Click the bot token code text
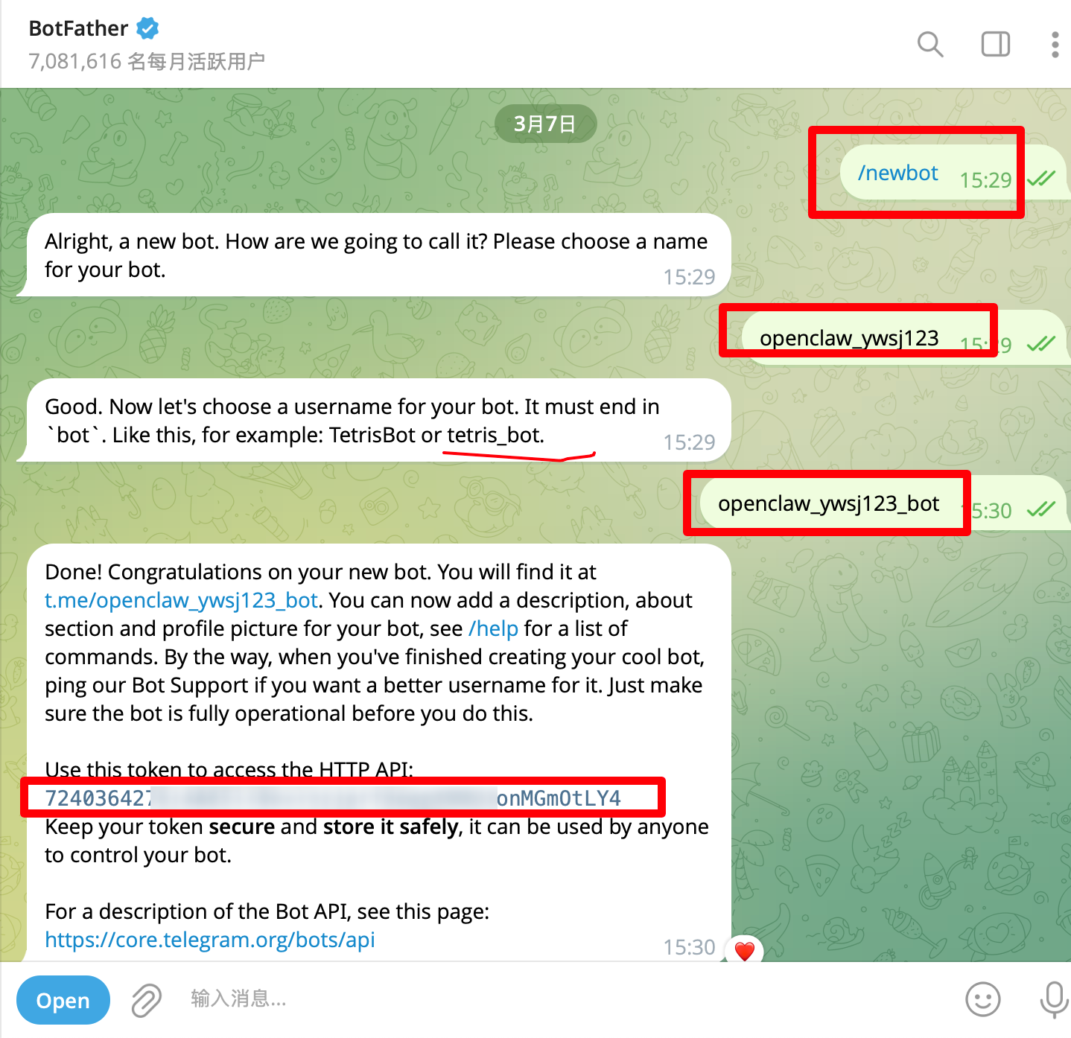The width and height of the screenshot is (1071, 1038). (333, 798)
